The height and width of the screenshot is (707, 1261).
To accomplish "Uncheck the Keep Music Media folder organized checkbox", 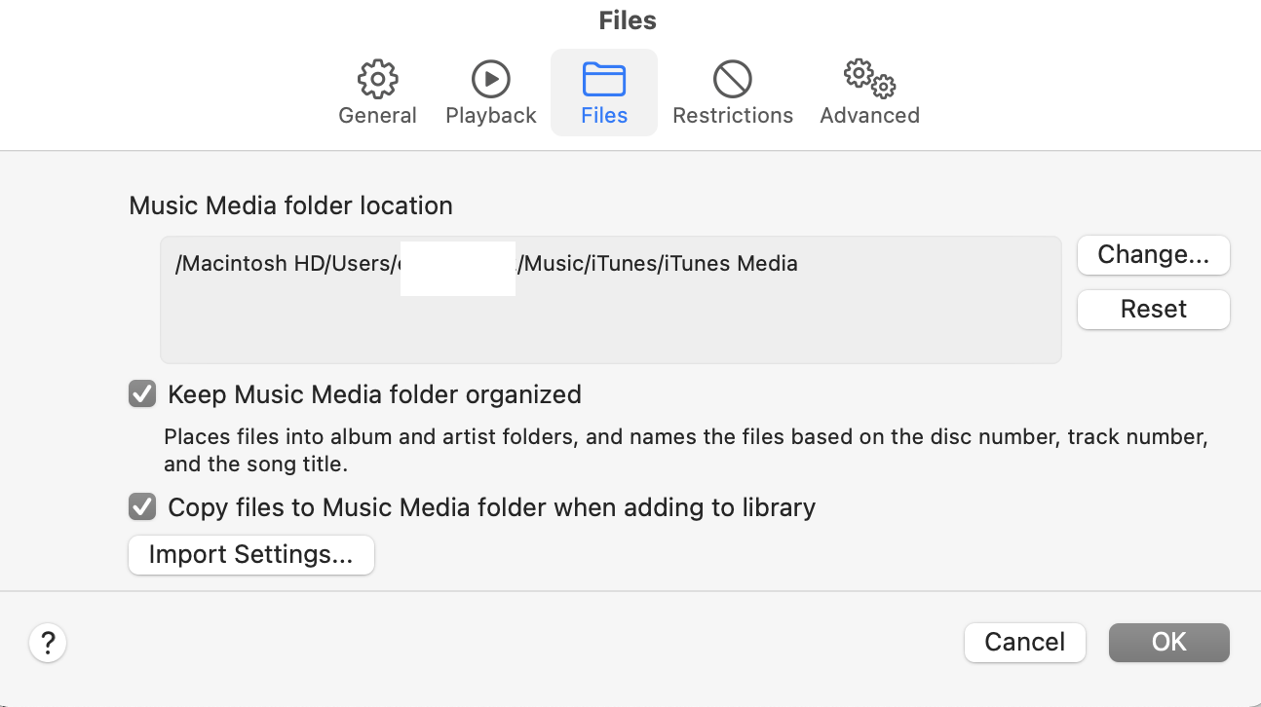I will (142, 394).
